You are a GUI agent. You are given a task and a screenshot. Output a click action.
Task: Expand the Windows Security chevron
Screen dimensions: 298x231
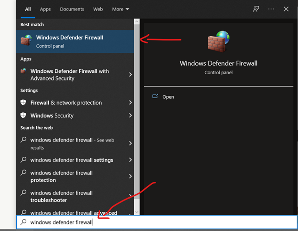(130, 115)
